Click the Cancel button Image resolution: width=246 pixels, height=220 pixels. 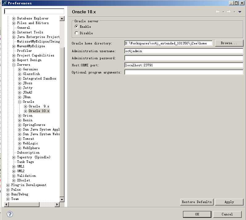(227, 214)
